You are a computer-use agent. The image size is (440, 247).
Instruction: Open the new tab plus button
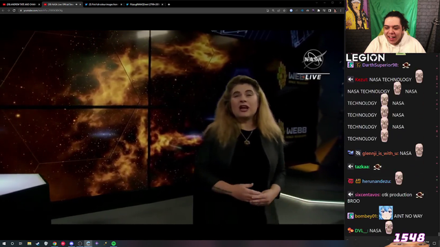click(x=169, y=5)
